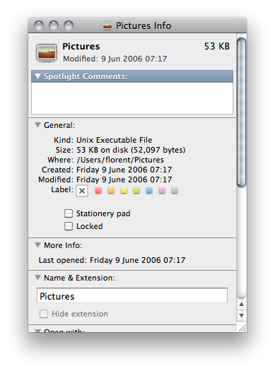Click the Pictures name text field
Viewport: 275px width, 371px height.
132,296
